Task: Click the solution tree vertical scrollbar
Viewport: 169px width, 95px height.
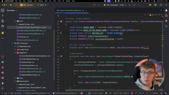Action: tap(54, 55)
